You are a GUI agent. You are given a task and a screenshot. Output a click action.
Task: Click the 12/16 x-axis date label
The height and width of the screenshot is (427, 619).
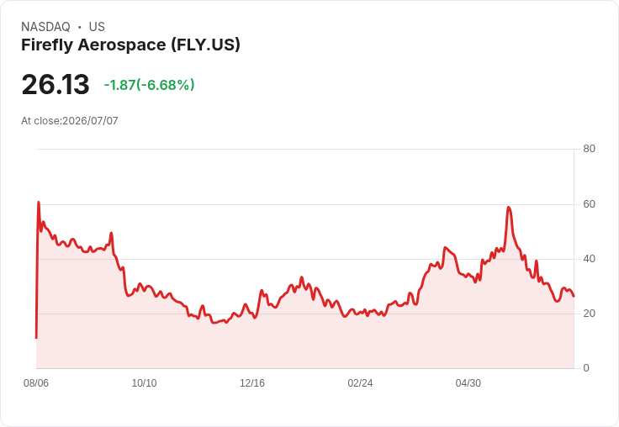pyautogui.click(x=252, y=383)
